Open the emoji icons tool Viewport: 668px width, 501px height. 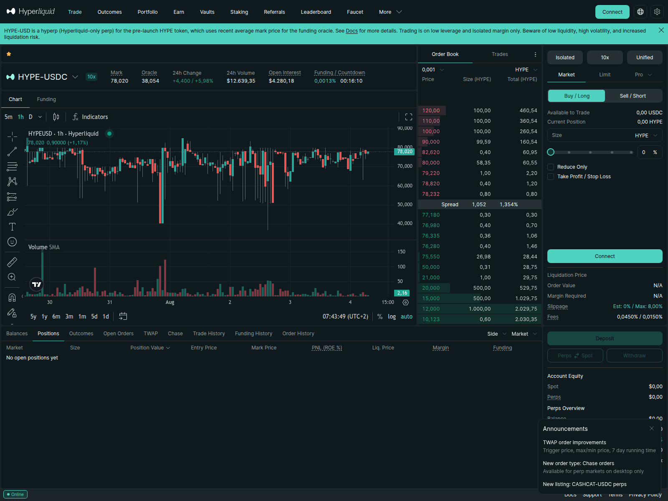[x=12, y=242]
